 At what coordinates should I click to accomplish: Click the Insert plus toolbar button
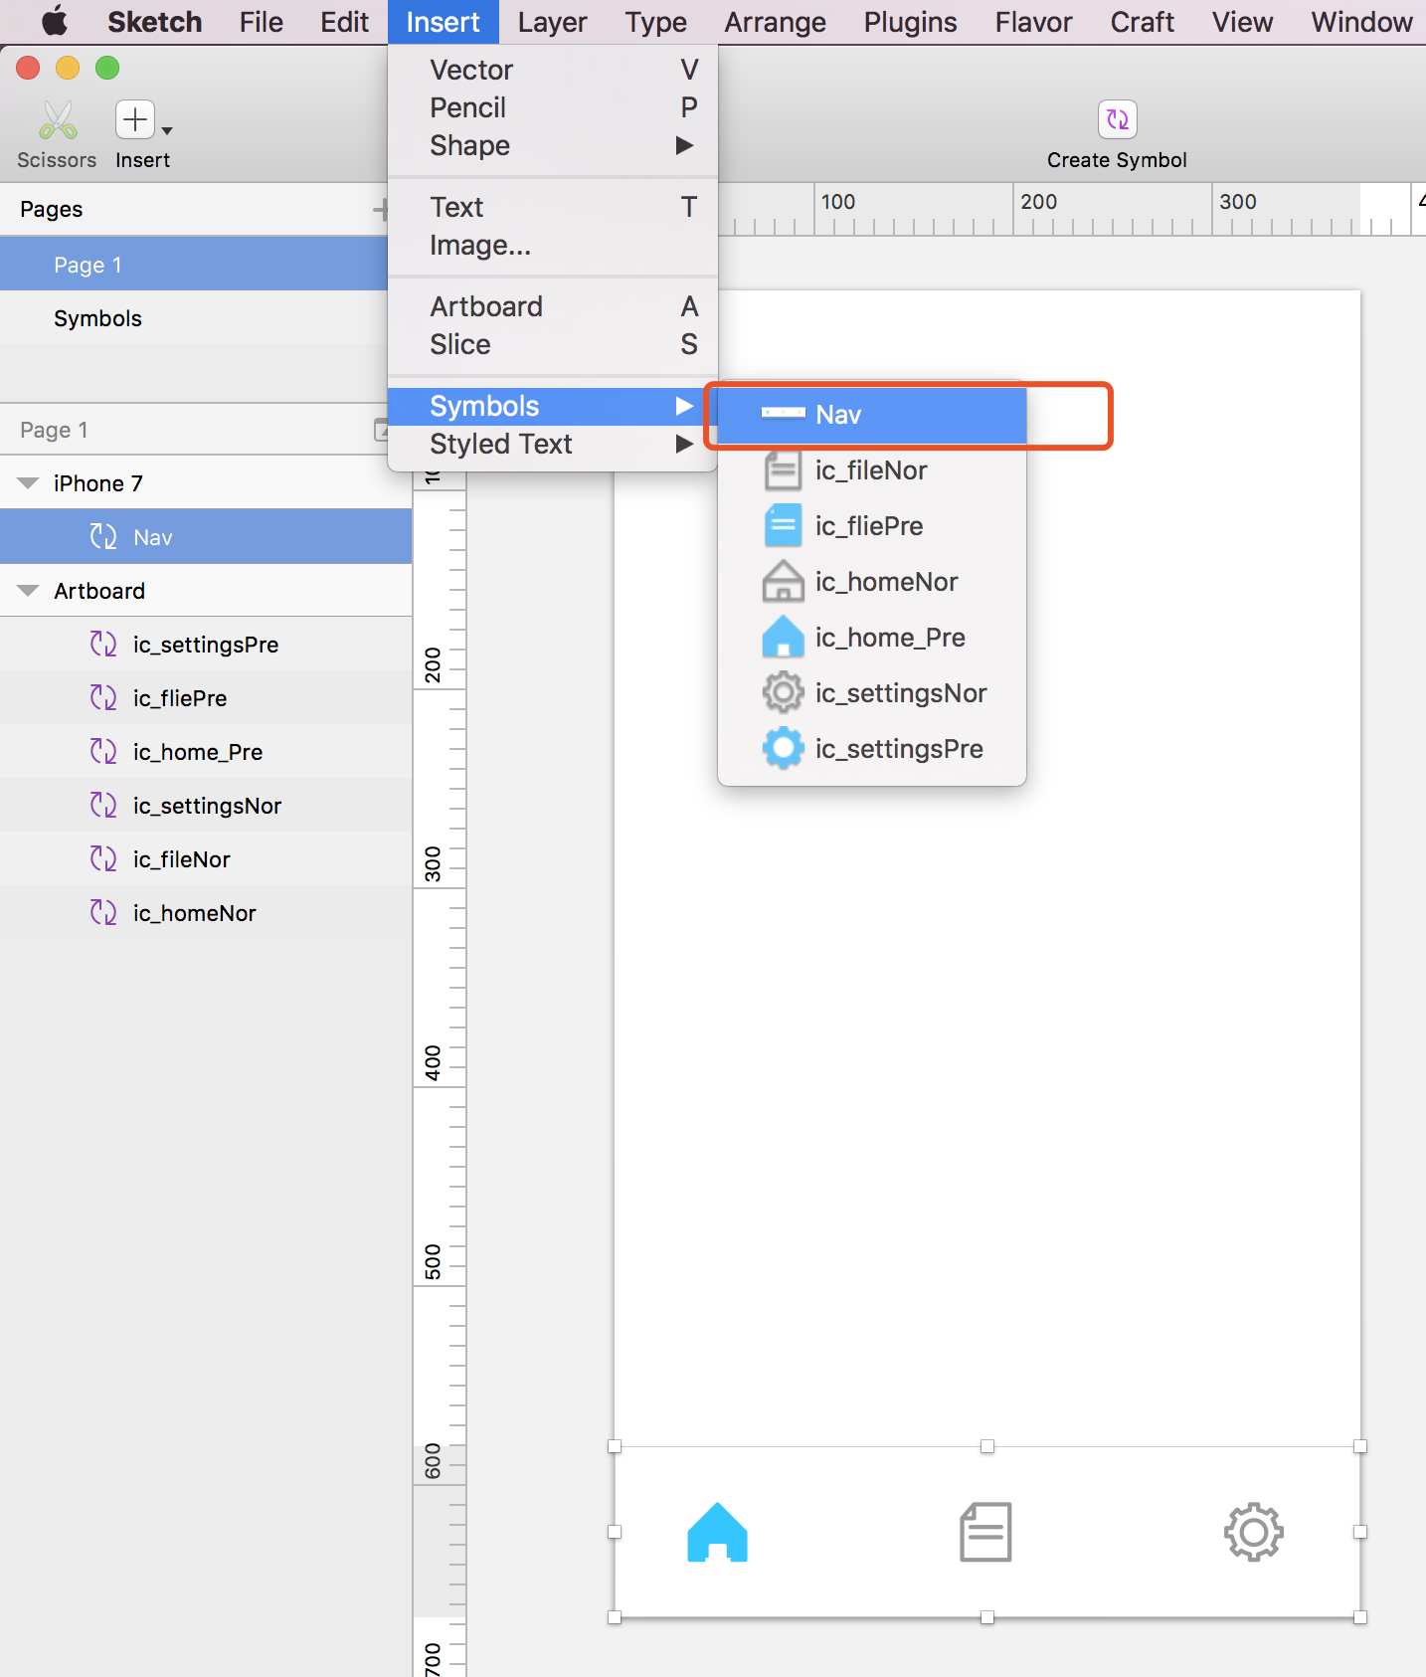click(x=135, y=120)
